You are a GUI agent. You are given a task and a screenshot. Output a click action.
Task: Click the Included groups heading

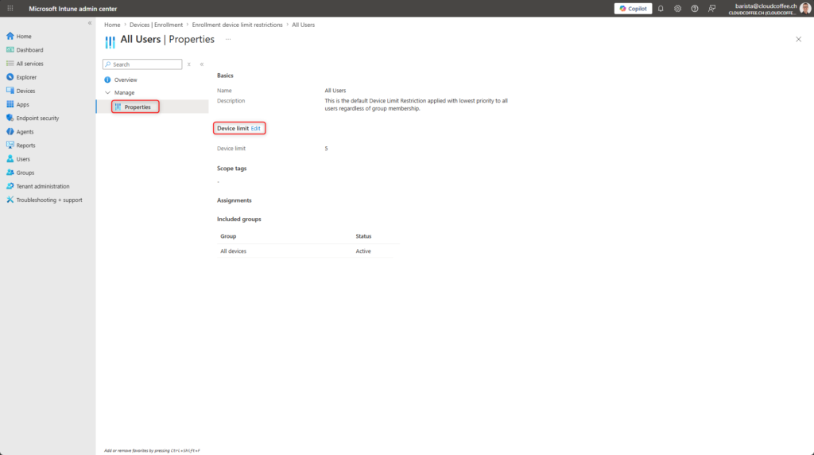[238, 220]
